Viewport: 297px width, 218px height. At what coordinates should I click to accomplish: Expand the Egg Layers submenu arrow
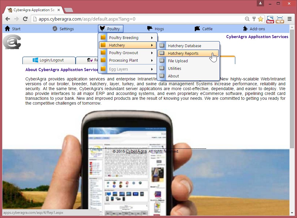pyautogui.click(x=152, y=69)
